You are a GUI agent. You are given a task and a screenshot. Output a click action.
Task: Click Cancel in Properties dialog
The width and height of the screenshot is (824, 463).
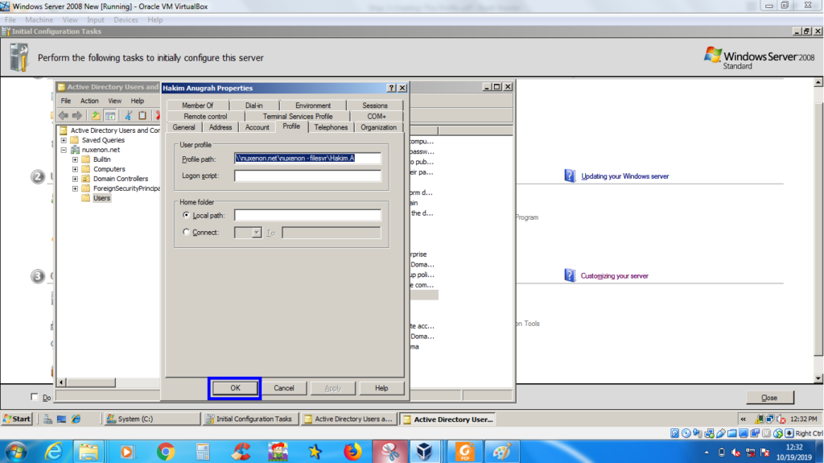pyautogui.click(x=284, y=388)
